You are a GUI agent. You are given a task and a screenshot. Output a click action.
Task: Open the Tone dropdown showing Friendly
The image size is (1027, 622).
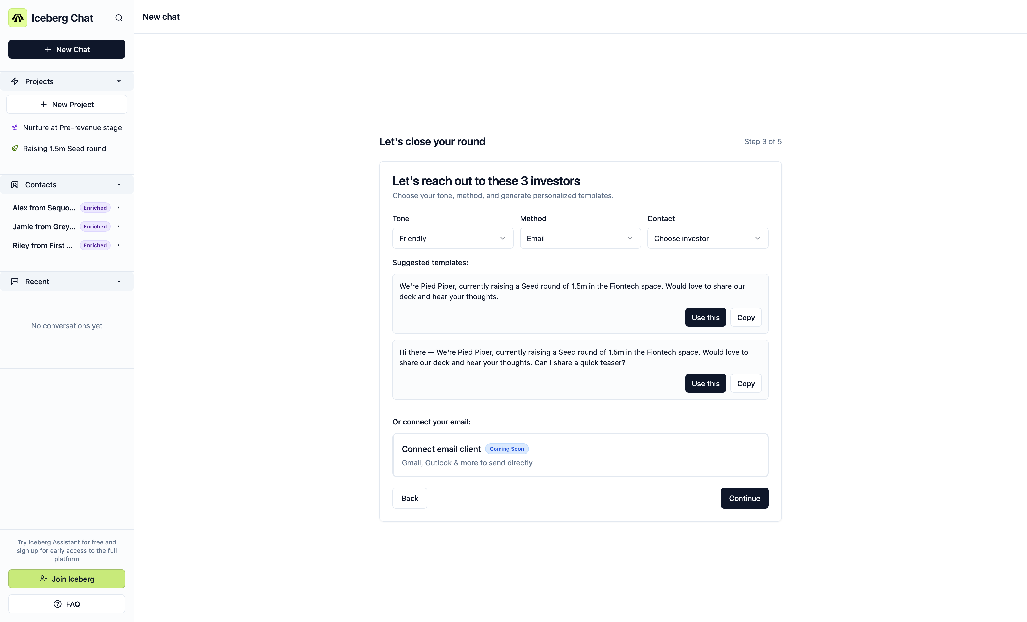[452, 238]
